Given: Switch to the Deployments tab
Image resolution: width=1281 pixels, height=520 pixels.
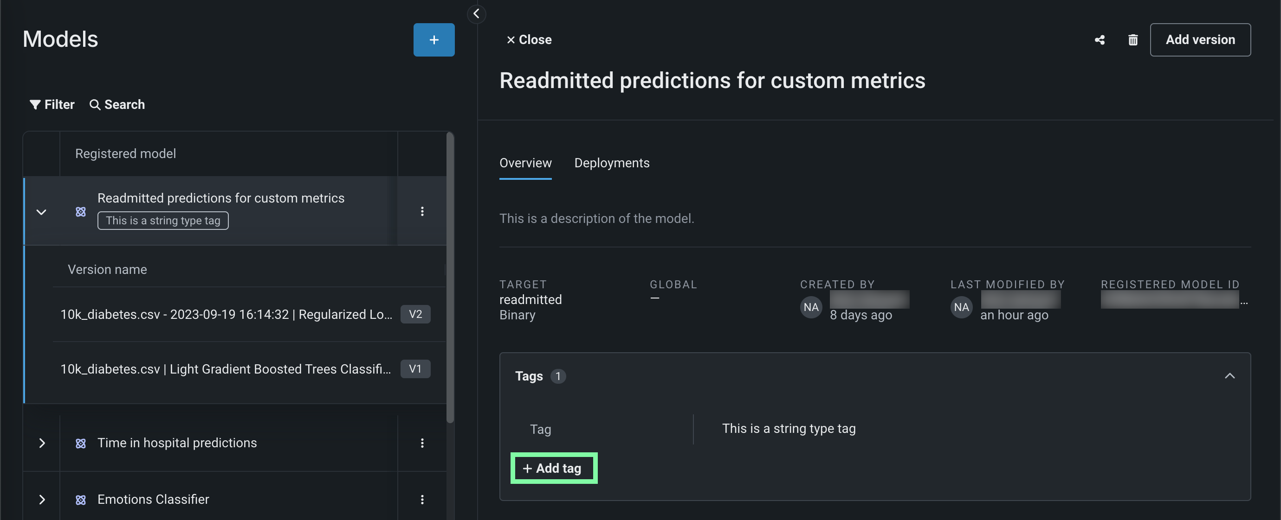Looking at the screenshot, I should pyautogui.click(x=611, y=163).
